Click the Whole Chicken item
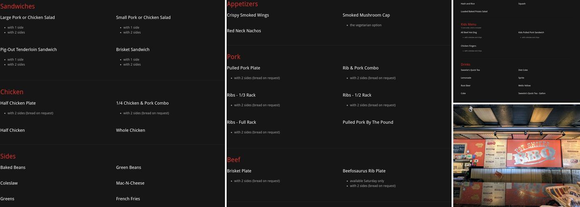The image size is (580, 207). [x=130, y=130]
